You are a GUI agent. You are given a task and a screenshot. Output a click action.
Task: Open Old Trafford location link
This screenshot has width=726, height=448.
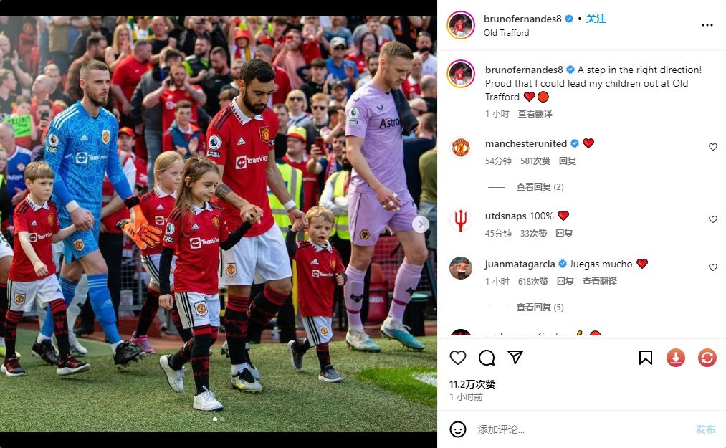506,33
